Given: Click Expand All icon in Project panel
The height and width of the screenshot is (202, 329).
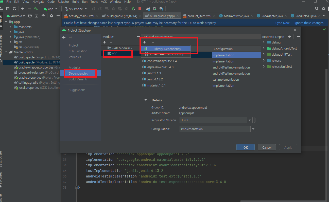Looking at the screenshot, I should pyautogui.click(x=37, y=16).
